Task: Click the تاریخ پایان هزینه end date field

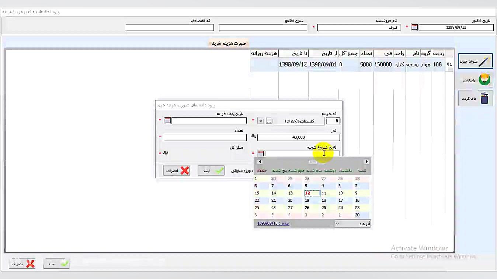Action: pyautogui.click(x=209, y=120)
